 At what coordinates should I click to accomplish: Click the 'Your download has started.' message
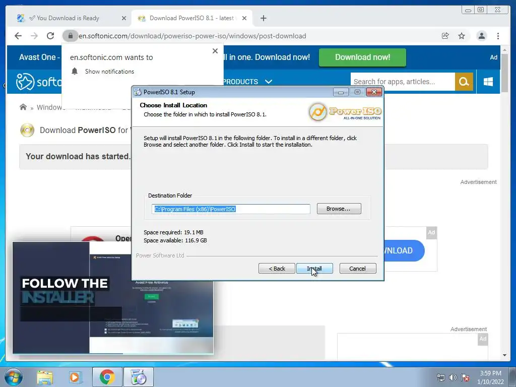[78, 156]
